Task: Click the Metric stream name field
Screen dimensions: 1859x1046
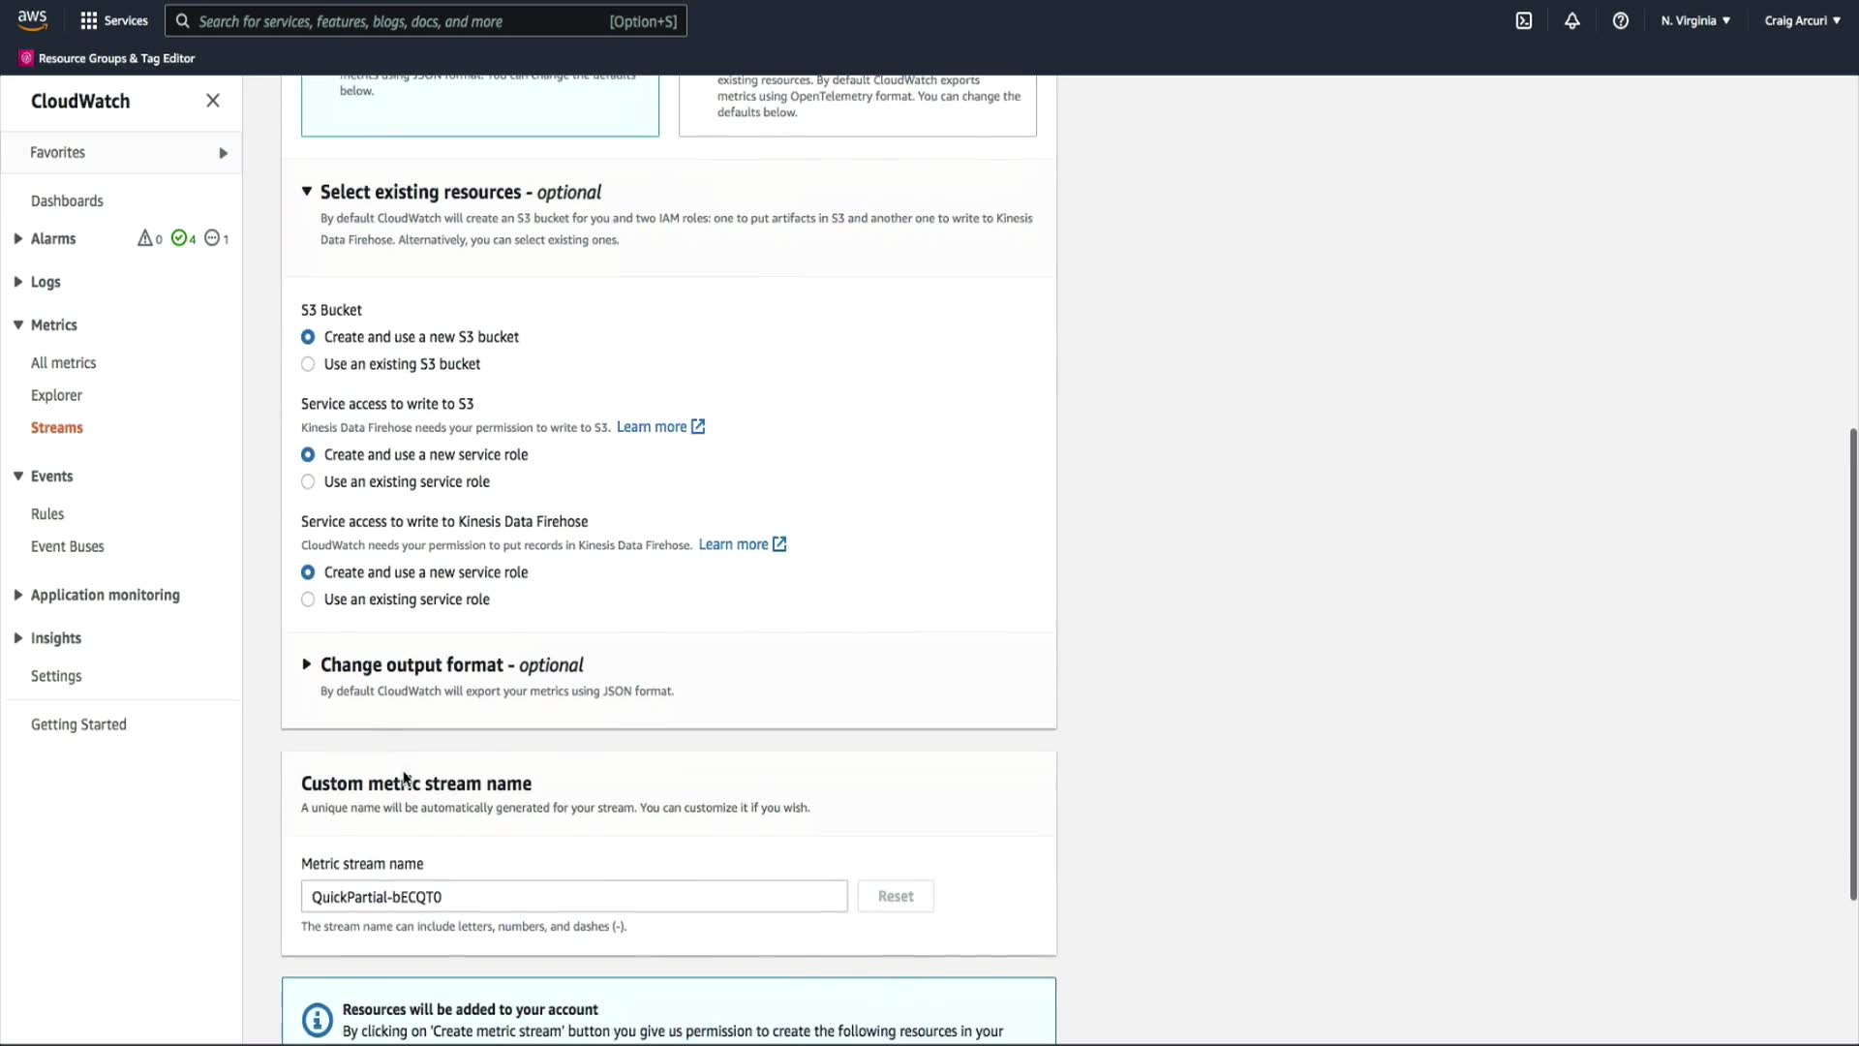Action: [574, 897]
